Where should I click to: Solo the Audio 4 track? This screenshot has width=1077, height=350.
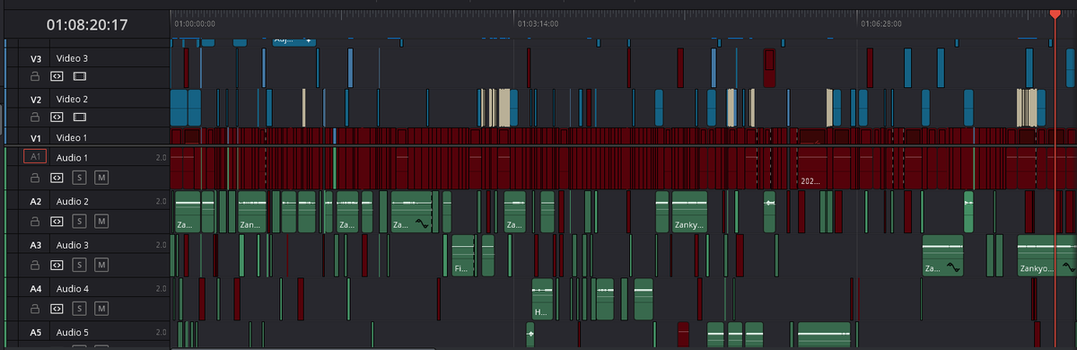pyautogui.click(x=80, y=309)
